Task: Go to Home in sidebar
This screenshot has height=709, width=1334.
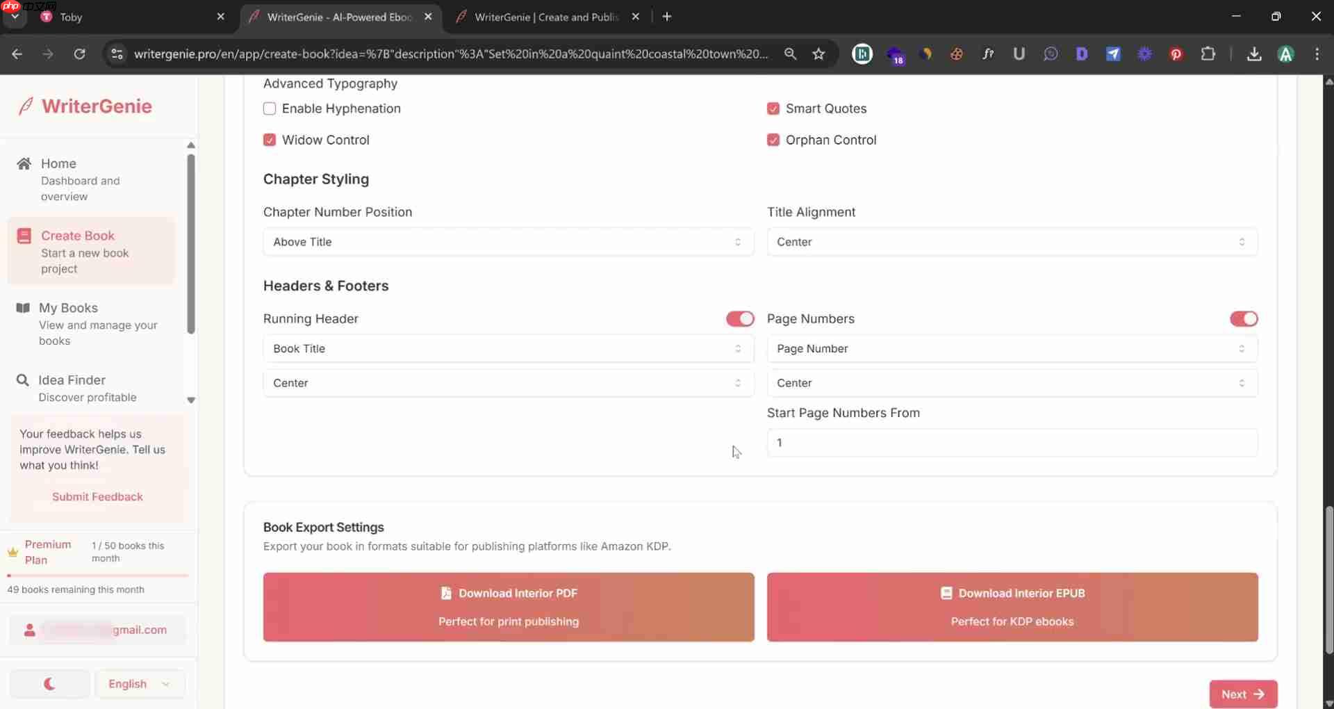Action: (92, 179)
